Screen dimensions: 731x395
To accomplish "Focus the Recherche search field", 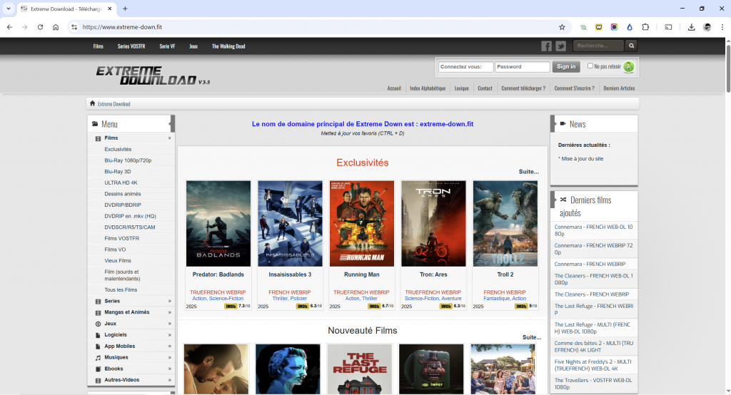I will [x=599, y=46].
